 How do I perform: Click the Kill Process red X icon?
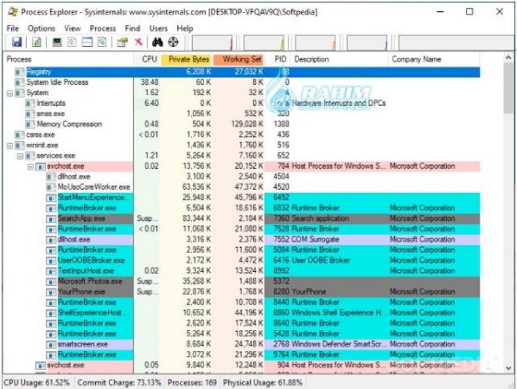point(138,42)
